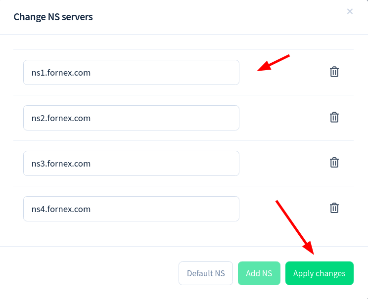368x299 pixels.
Task: Delete the ns2.fornex.com server entry
Action: pyautogui.click(x=334, y=117)
